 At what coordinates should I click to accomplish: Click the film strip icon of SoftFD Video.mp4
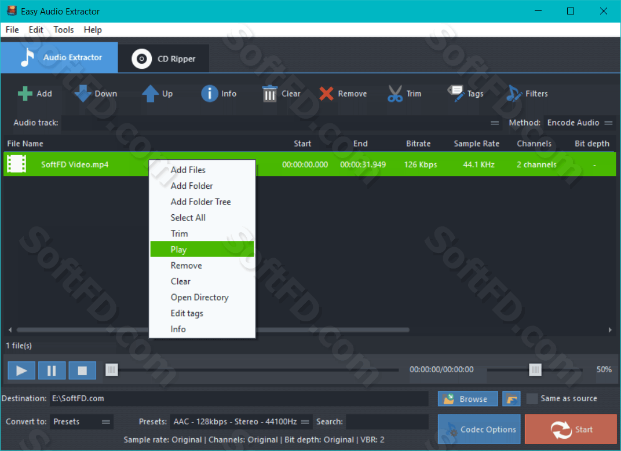[x=17, y=164]
